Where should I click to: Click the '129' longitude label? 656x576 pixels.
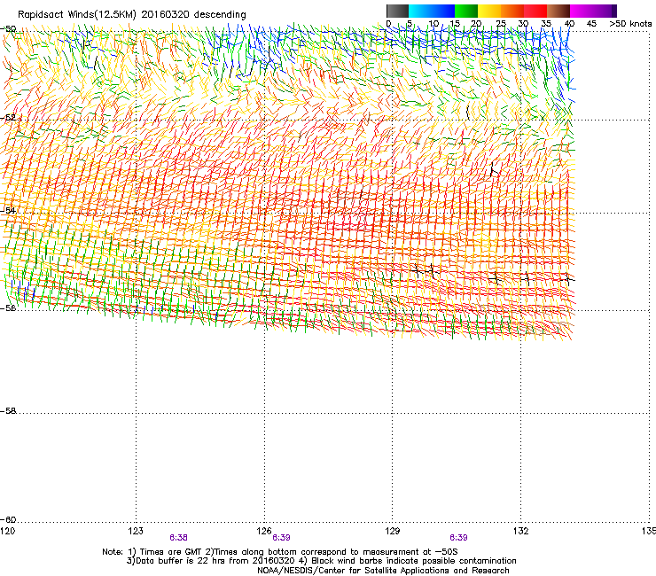coord(393,531)
